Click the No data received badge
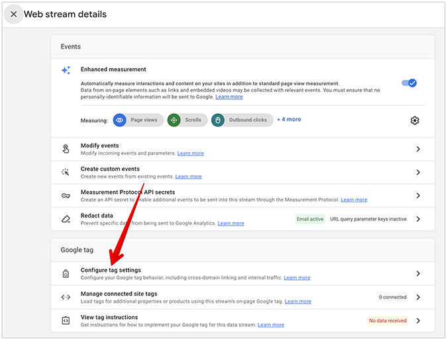Viewport: 447px width, 340px height. [x=387, y=321]
